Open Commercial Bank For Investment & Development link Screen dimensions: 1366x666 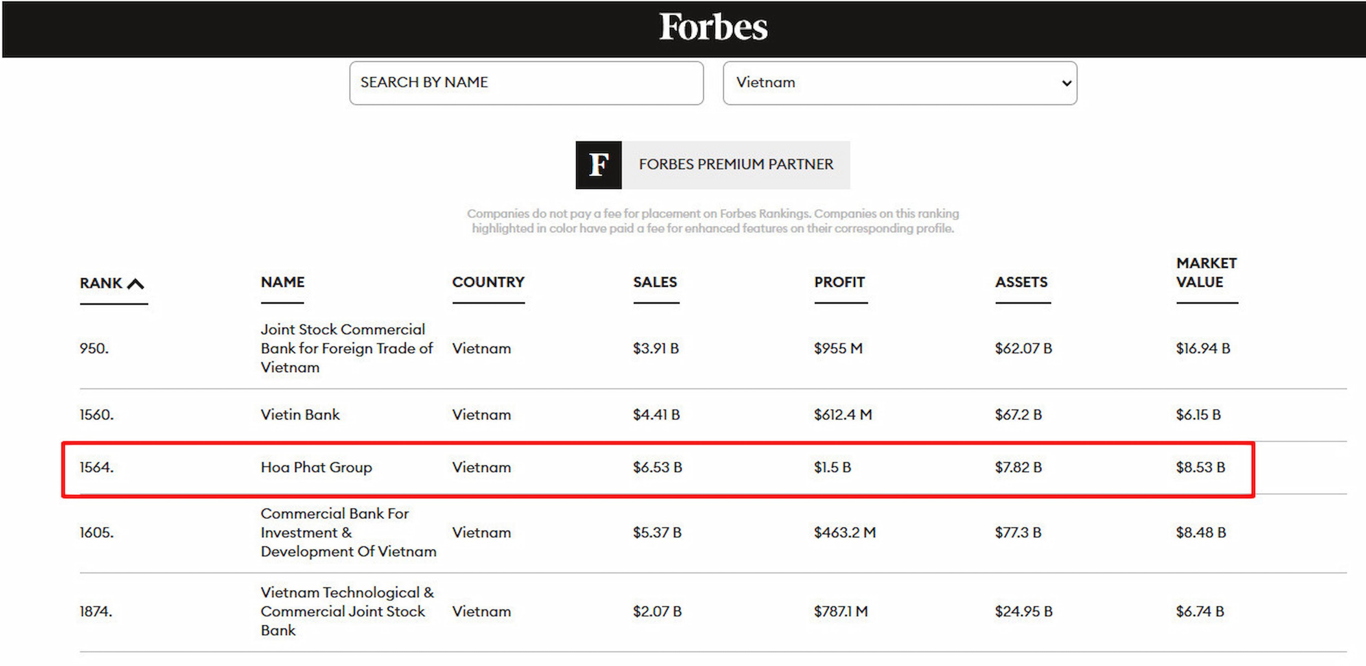click(348, 532)
